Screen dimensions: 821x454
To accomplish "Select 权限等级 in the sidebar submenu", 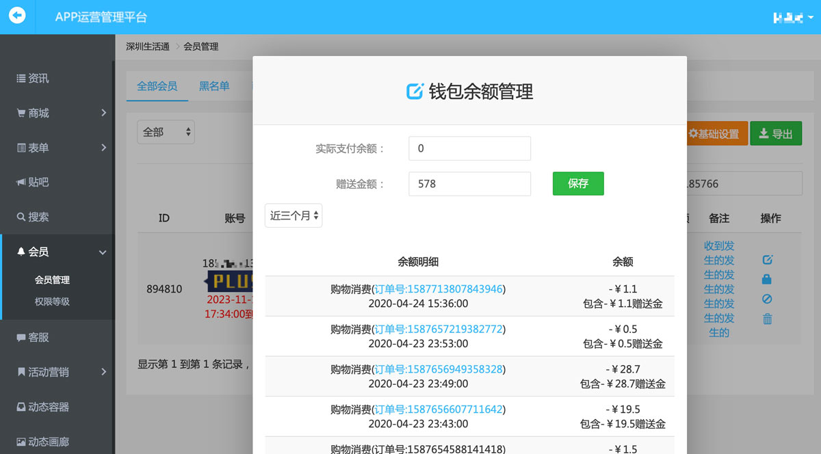I will tap(52, 302).
